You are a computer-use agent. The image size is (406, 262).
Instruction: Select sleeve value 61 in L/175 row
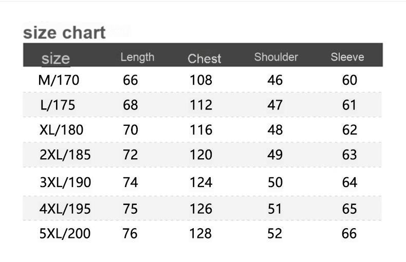tap(349, 105)
